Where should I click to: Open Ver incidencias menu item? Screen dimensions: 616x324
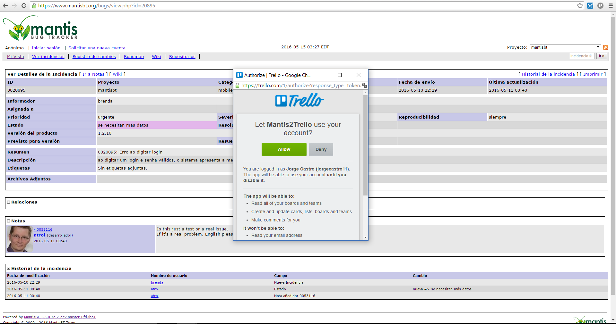(x=48, y=56)
